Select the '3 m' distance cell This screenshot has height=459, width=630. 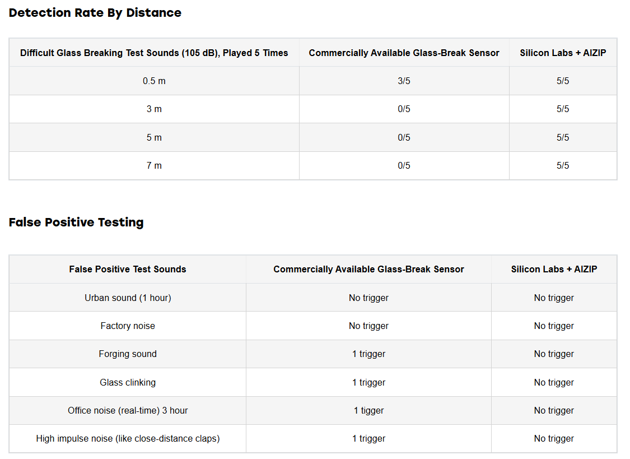[155, 109]
